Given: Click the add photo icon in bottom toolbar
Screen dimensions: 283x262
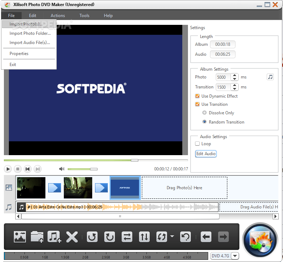Looking at the screenshot, I should [x=20, y=237].
